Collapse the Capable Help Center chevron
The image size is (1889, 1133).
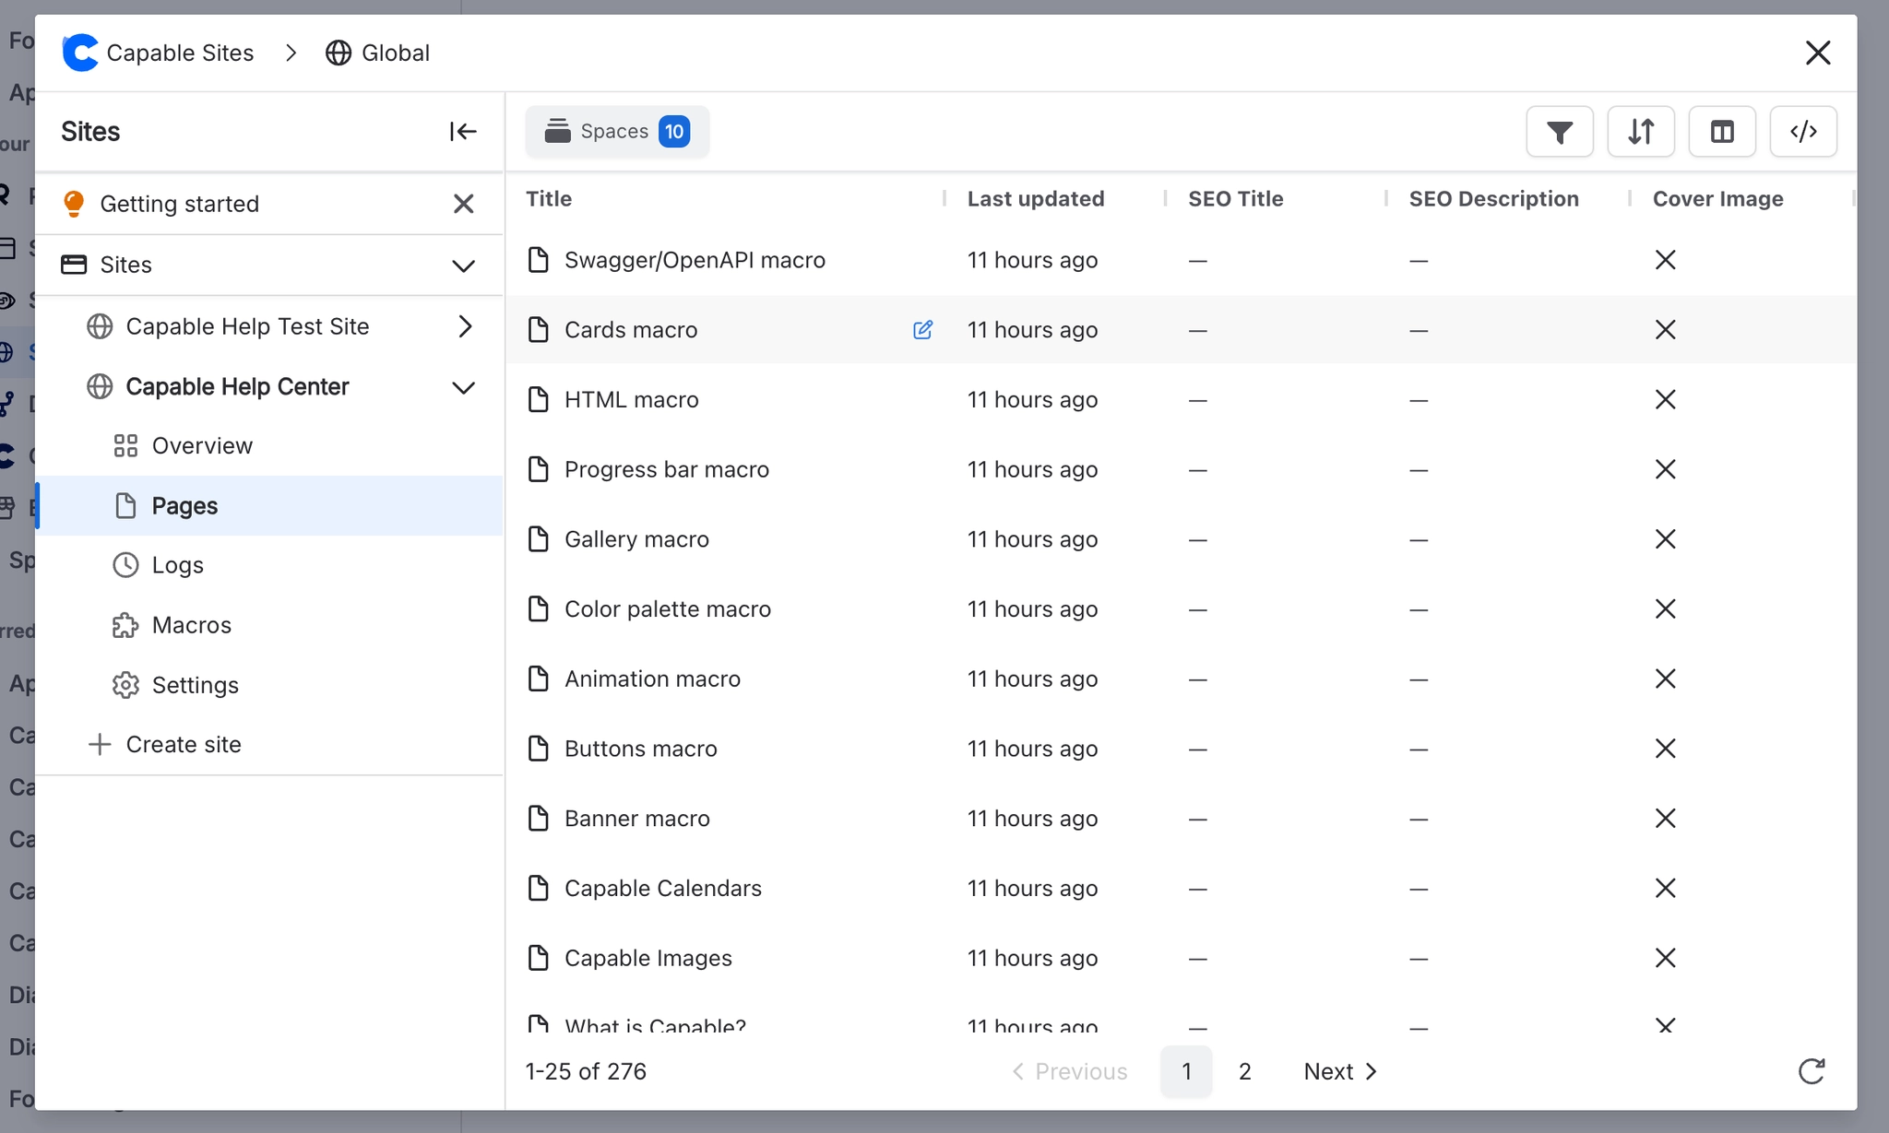click(463, 387)
